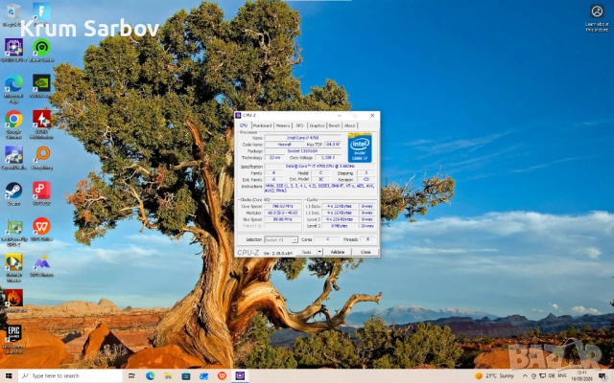Open File Explorer from taskbar
This screenshot has height=383, width=614.
click(168, 376)
